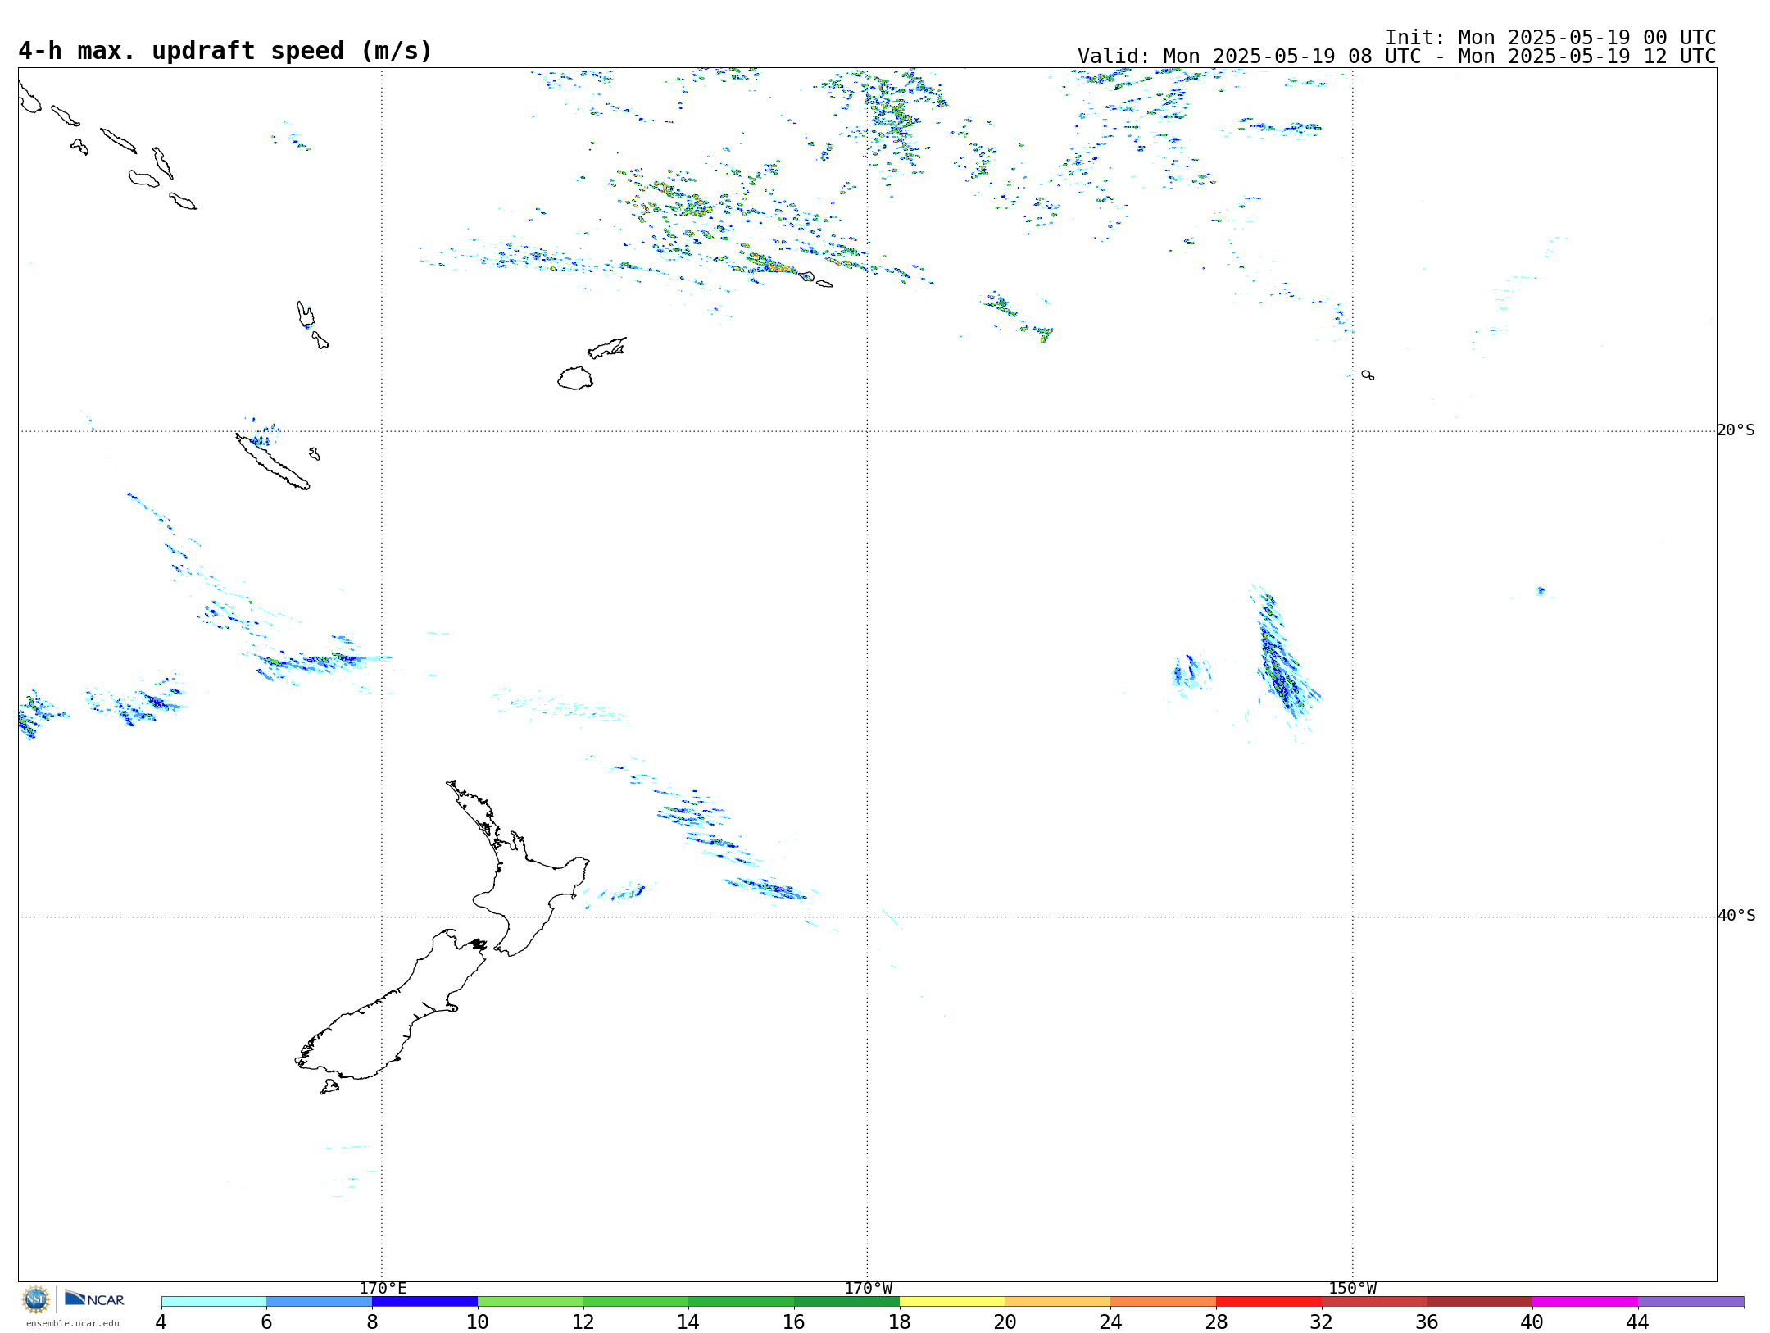Click the long New Caledonia island outline

[x=273, y=464]
